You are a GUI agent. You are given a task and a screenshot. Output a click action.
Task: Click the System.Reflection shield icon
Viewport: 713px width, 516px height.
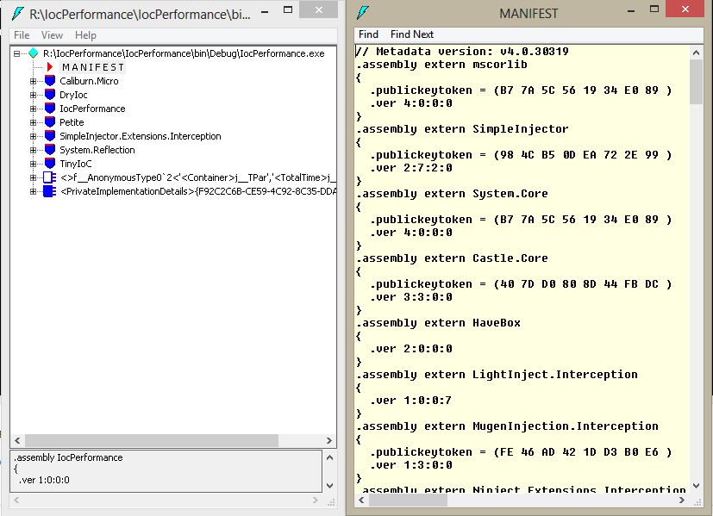pos(50,150)
